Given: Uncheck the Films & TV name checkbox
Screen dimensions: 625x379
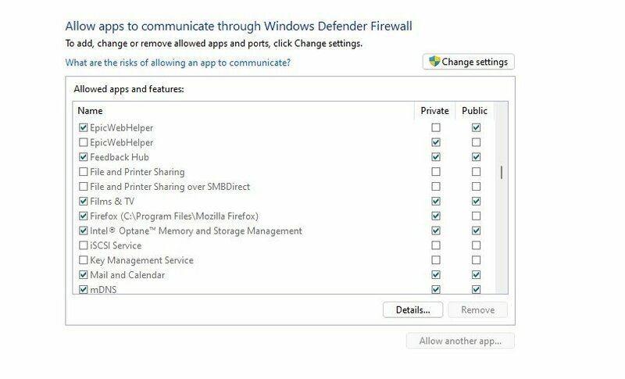Looking at the screenshot, I should click(x=84, y=202).
